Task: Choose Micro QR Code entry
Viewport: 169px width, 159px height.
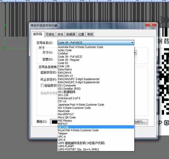Action: tap(96, 117)
